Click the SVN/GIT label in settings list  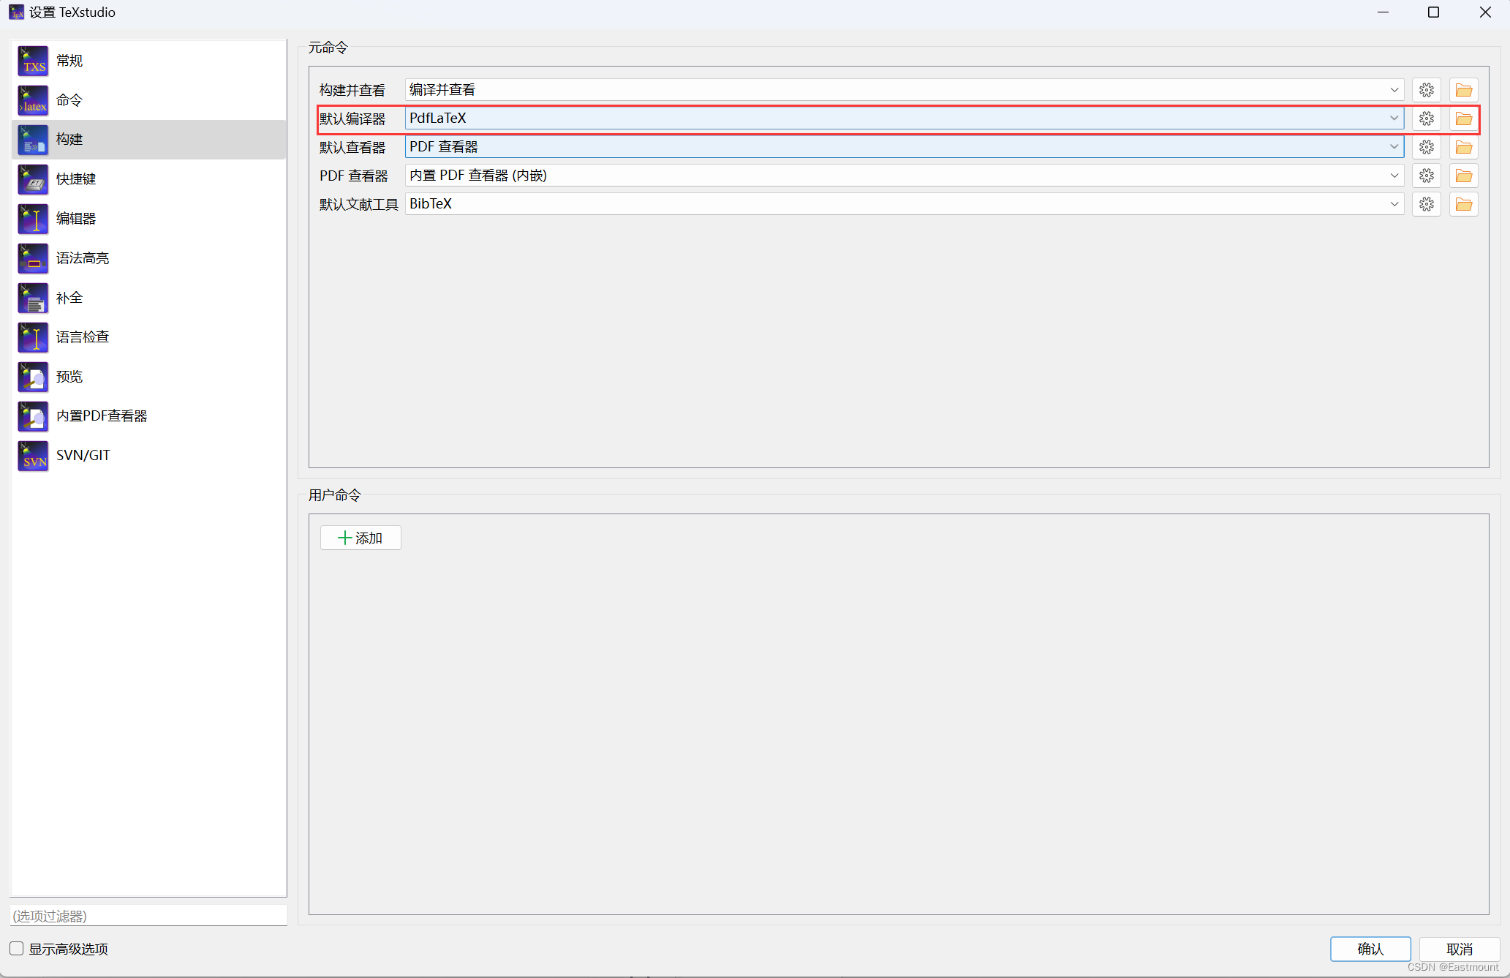[83, 456]
